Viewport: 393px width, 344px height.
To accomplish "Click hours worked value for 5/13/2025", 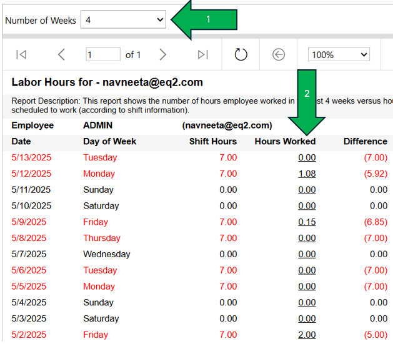I will [x=306, y=157].
